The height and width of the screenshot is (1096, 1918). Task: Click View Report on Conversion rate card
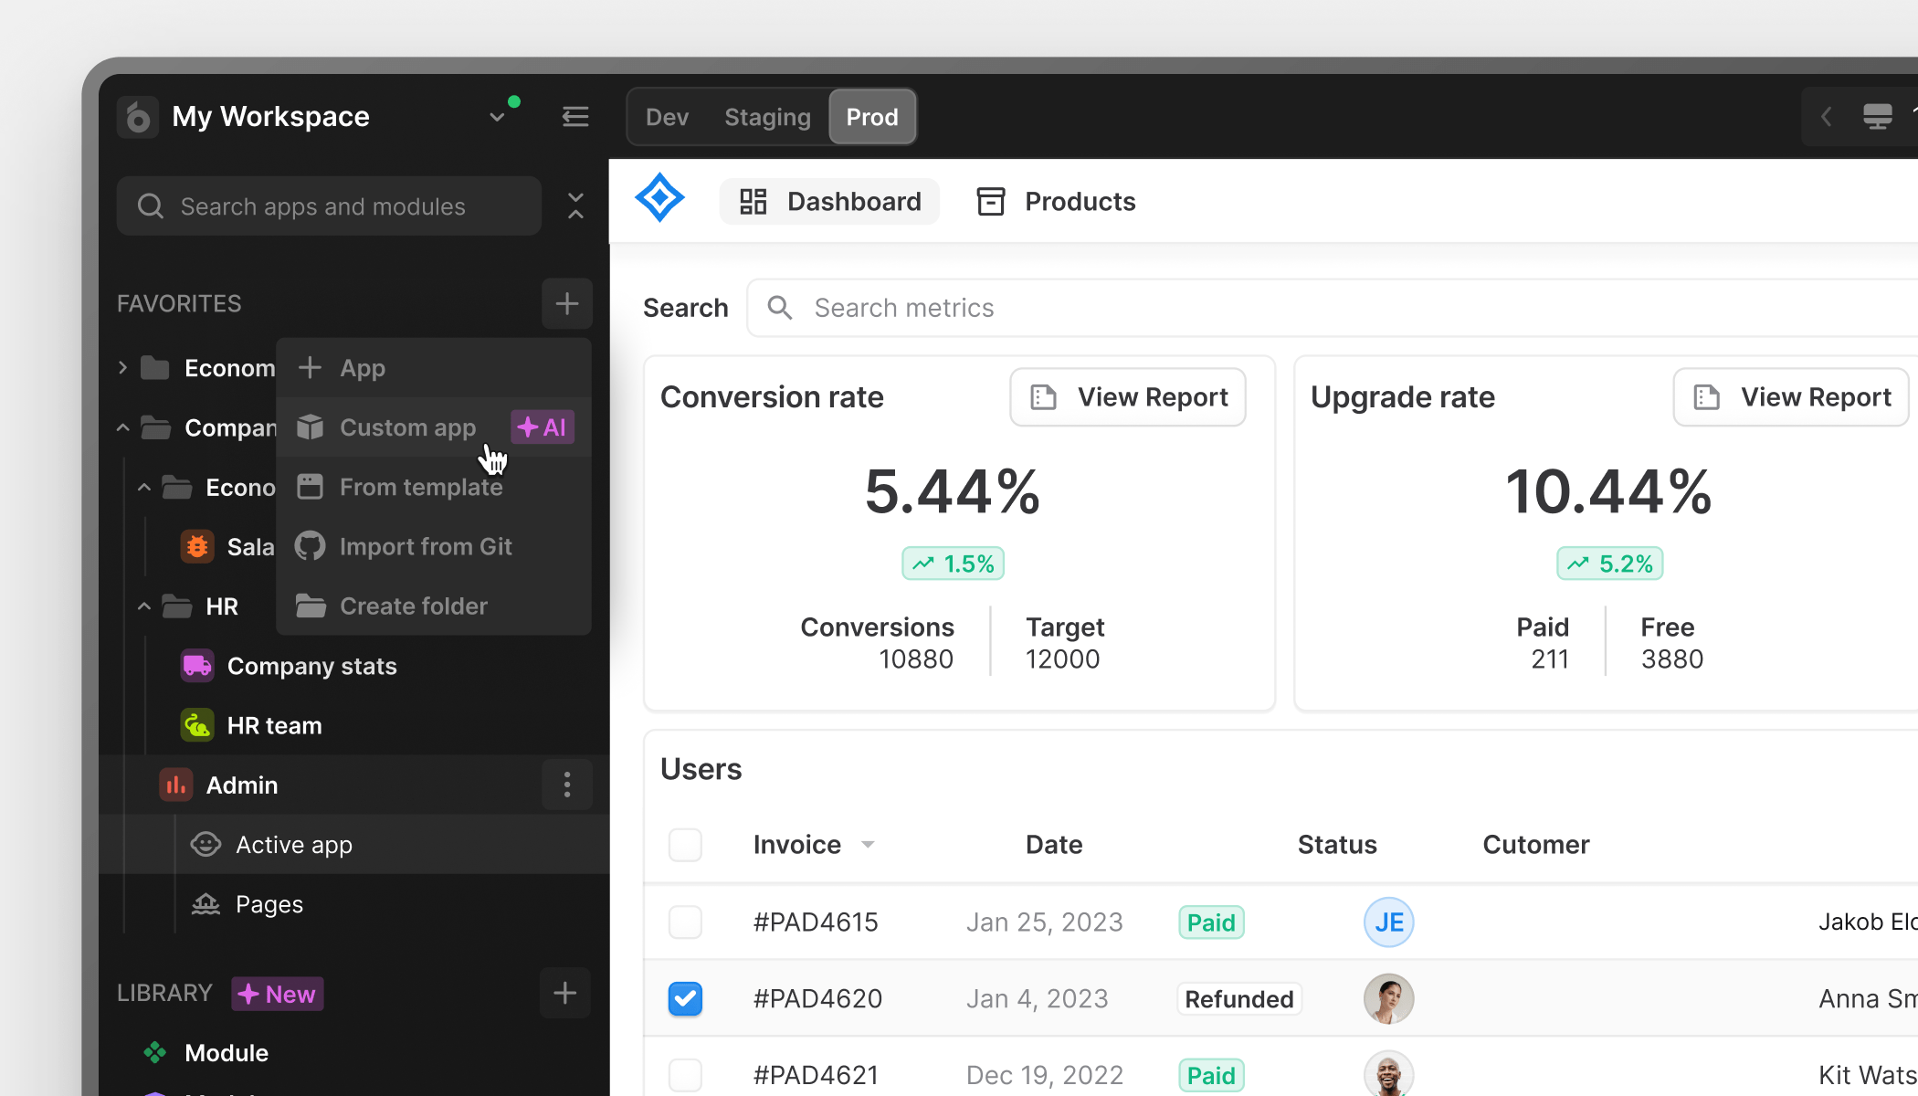(1128, 397)
